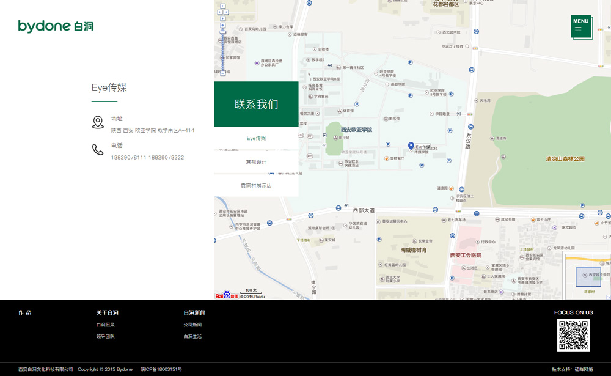
Task: Click the blue Eye传媒 map marker pin
Action: [x=411, y=146]
